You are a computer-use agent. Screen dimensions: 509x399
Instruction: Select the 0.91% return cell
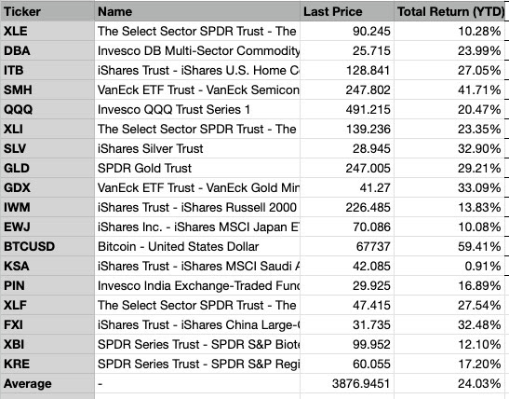449,266
